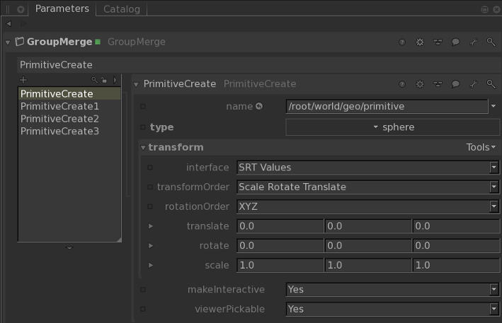Click the plus icon above node list

click(x=23, y=80)
